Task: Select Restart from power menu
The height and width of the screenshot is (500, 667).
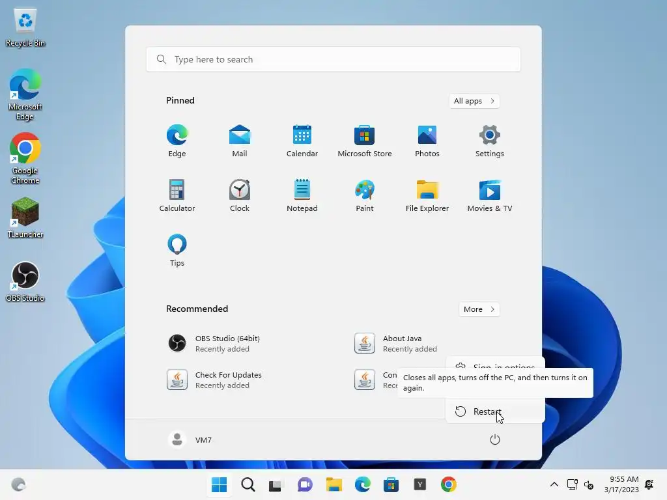Action: tap(495, 411)
